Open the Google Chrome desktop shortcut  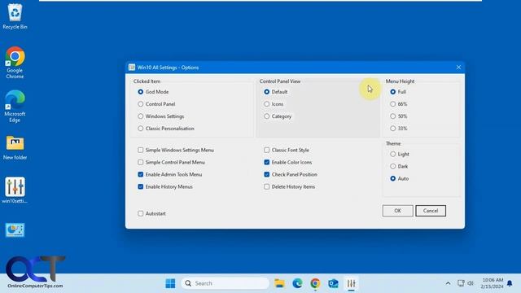15,63
